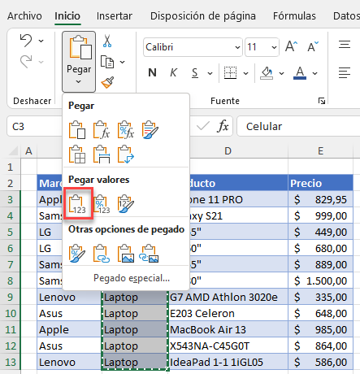This screenshot has height=374, width=360.
Task: Choose Paste Formulas (fx) option
Action: point(102,130)
